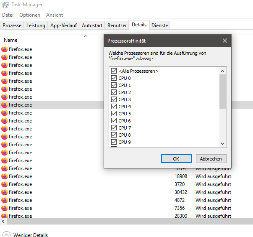The width and height of the screenshot is (253, 237).
Task: Switch to the Dienste tab
Action: pos(159,25)
